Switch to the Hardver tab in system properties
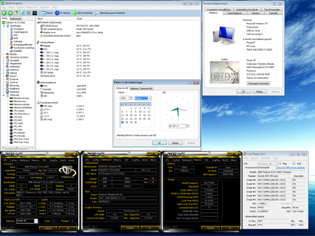Viewport: 315px width, 236px height. click(x=255, y=13)
